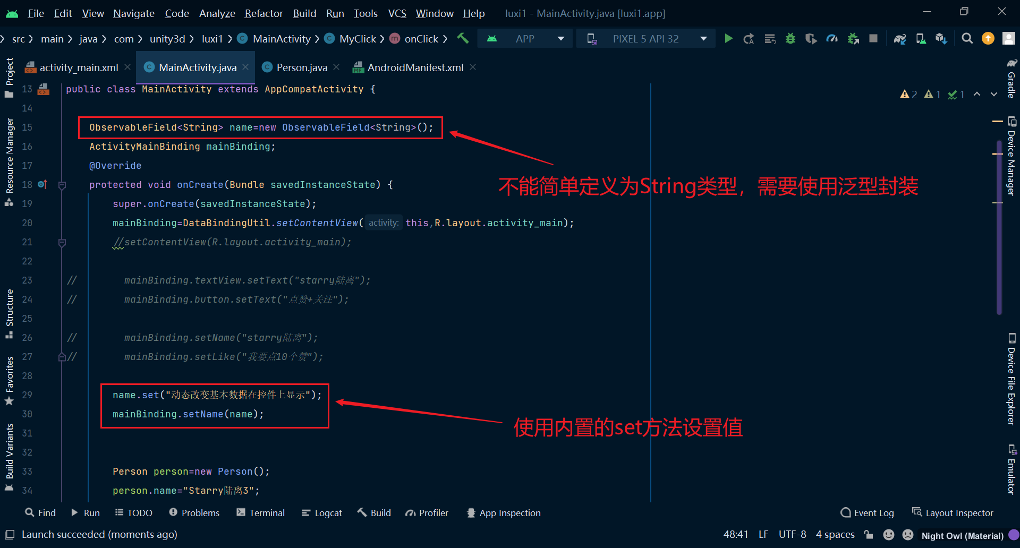The width and height of the screenshot is (1020, 548).
Task: Open the Emulator tool window
Action: tap(1011, 469)
